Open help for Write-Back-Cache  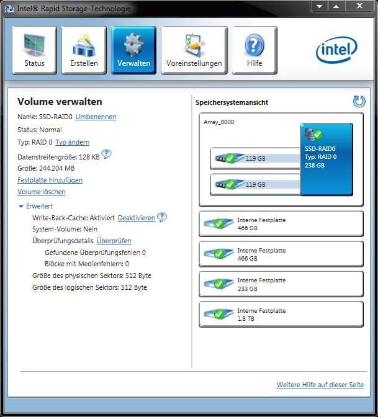[162, 217]
